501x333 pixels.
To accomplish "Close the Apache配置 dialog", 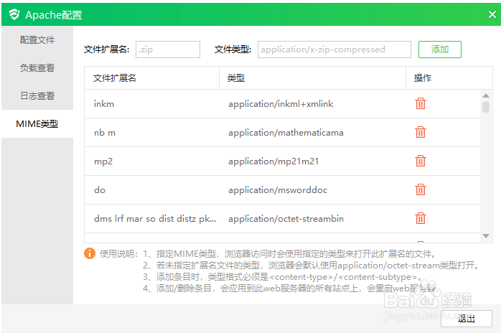I will coord(492,14).
